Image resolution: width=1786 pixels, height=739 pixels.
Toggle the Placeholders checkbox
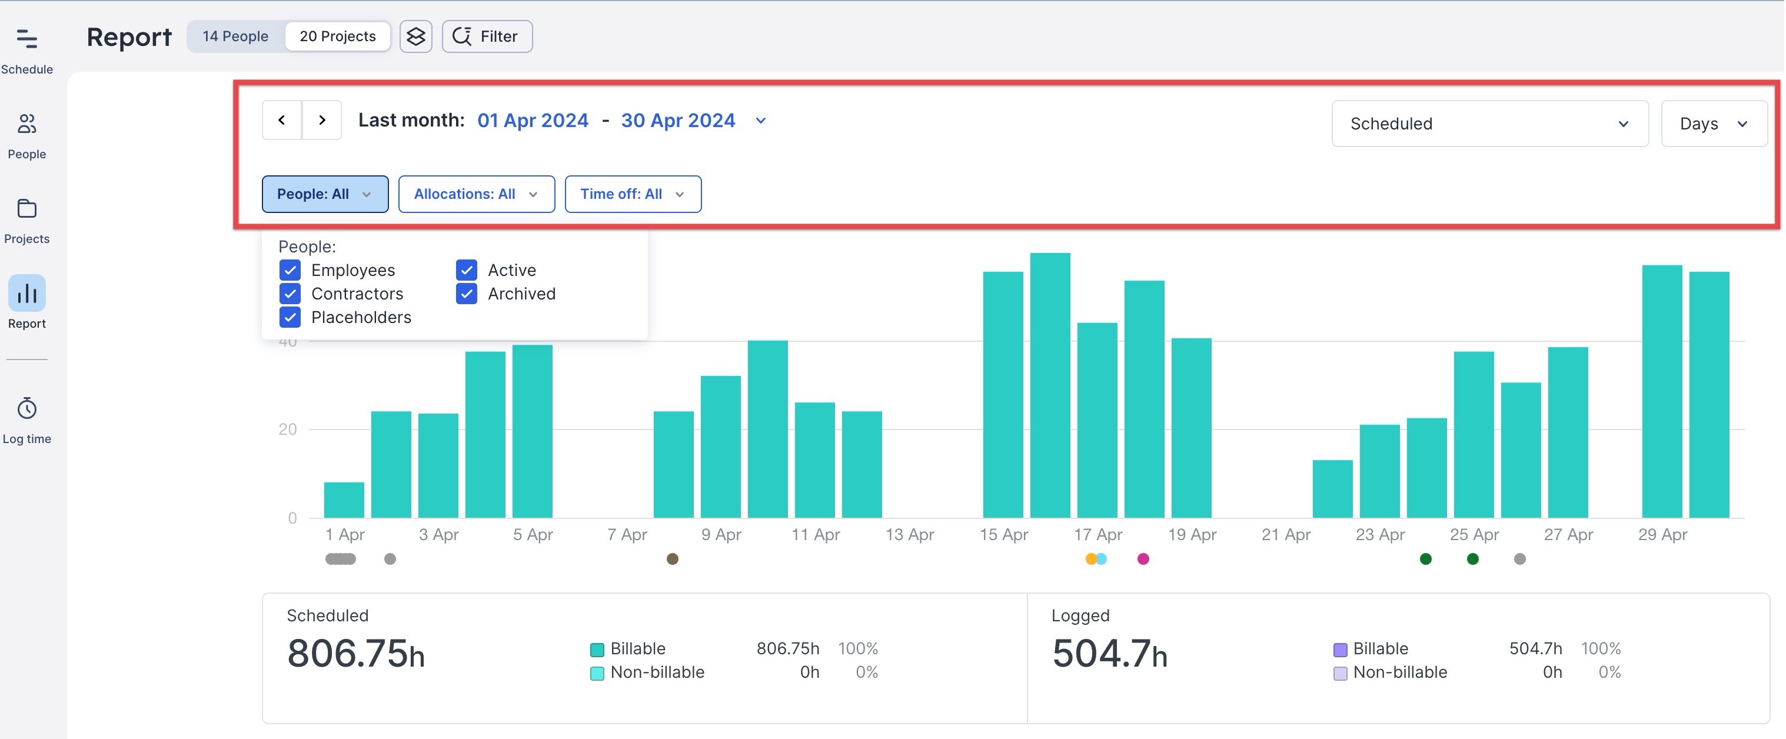click(x=290, y=317)
